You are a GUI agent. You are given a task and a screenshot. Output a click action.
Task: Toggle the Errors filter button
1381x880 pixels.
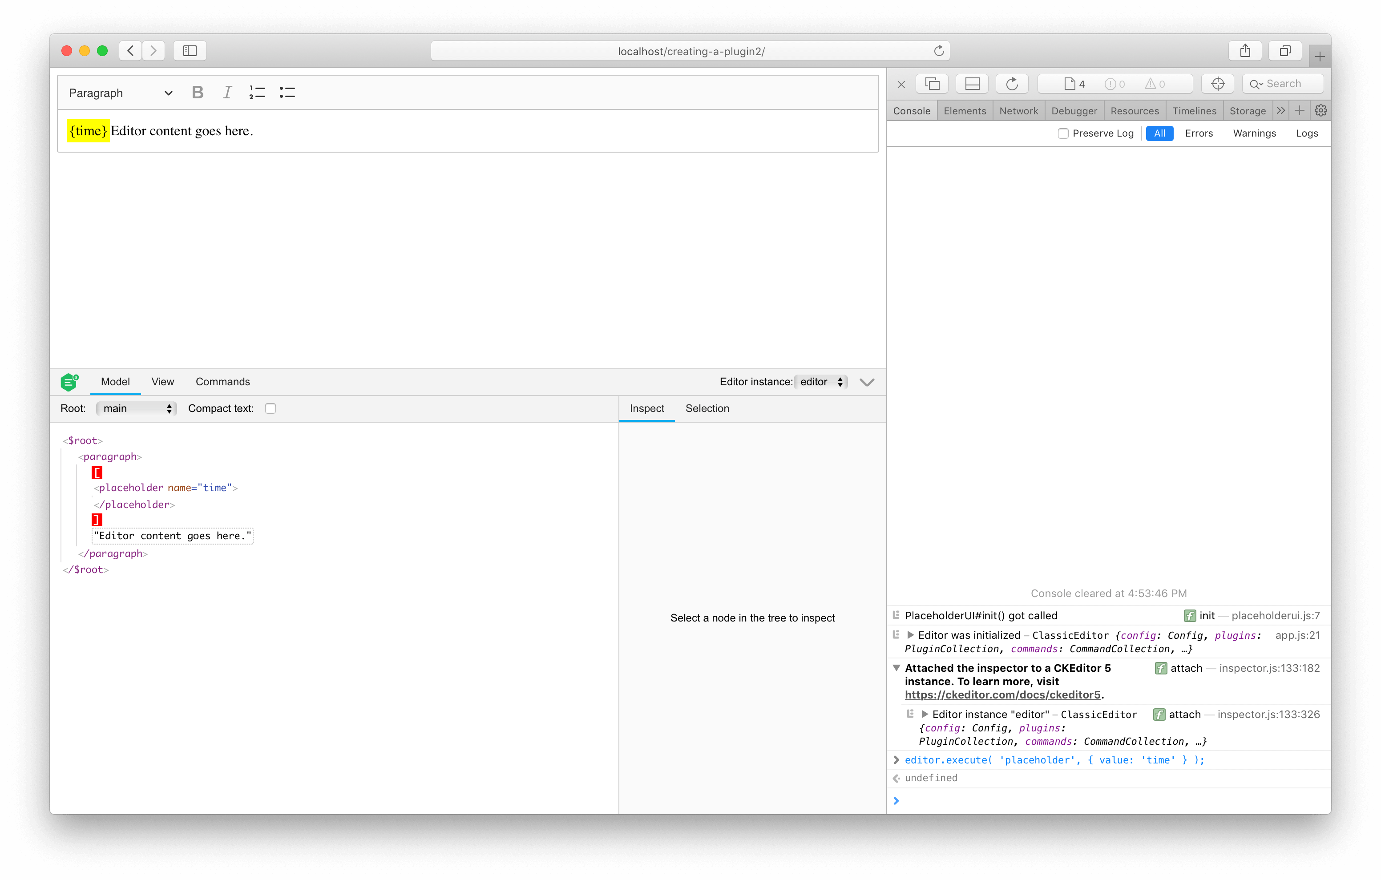click(1199, 133)
